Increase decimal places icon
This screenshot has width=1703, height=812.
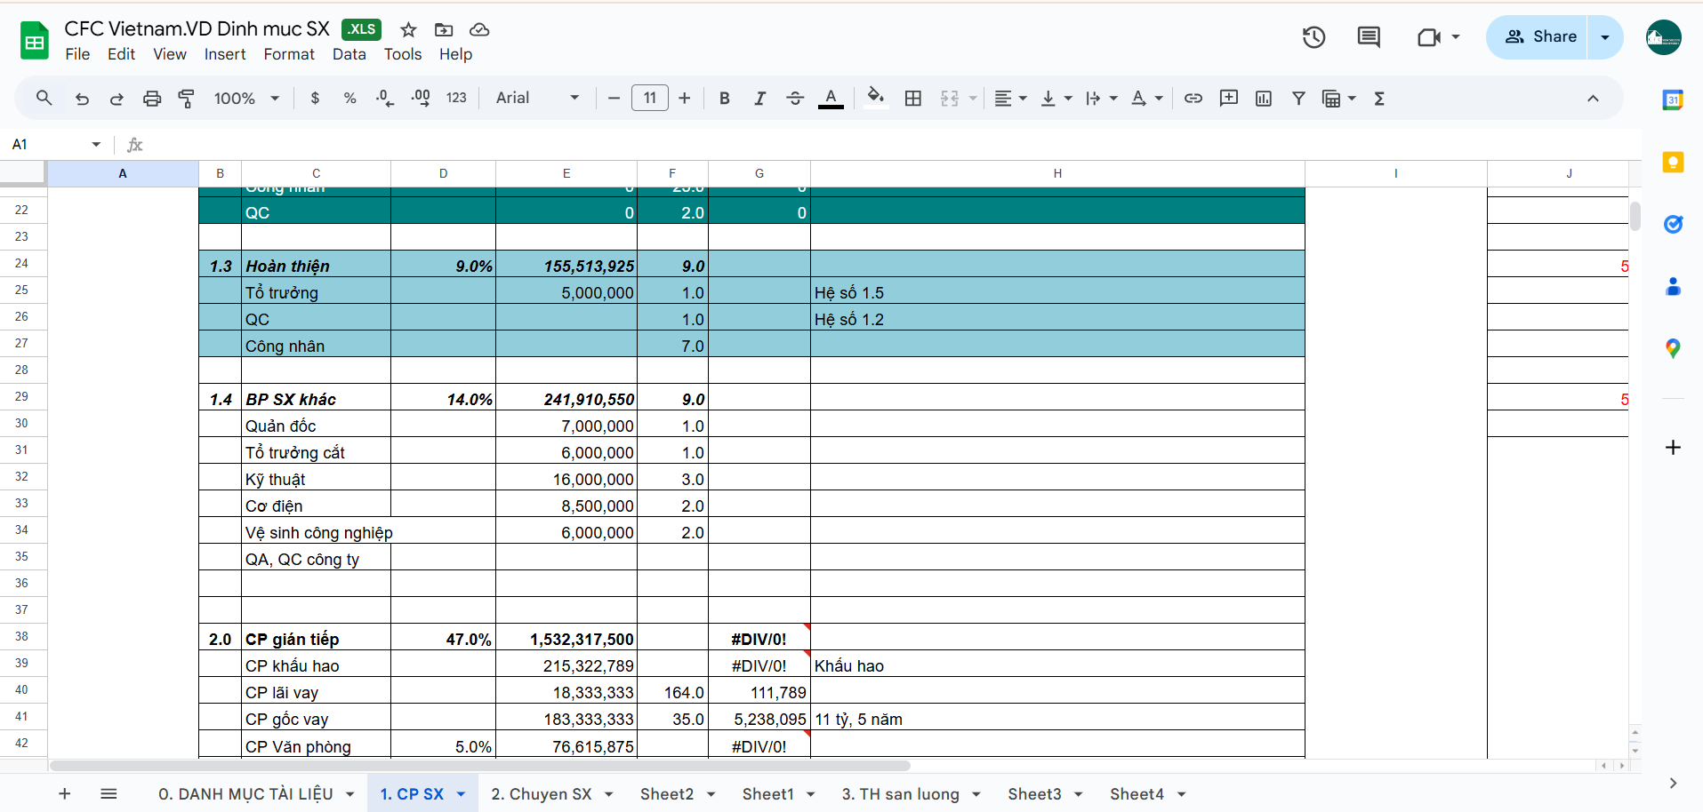[x=421, y=98]
